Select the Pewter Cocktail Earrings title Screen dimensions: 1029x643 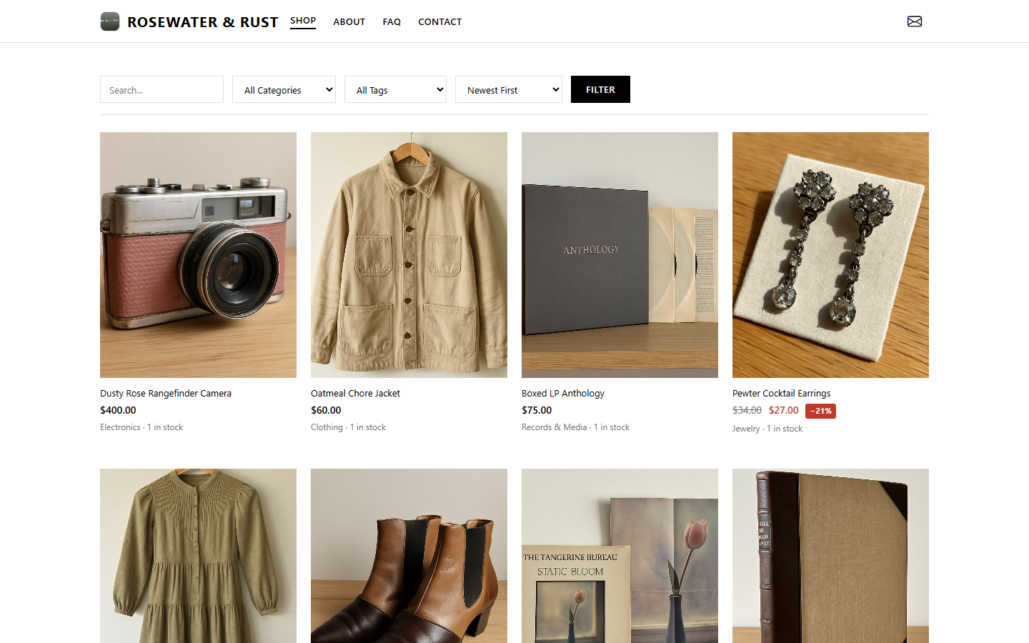[781, 393]
